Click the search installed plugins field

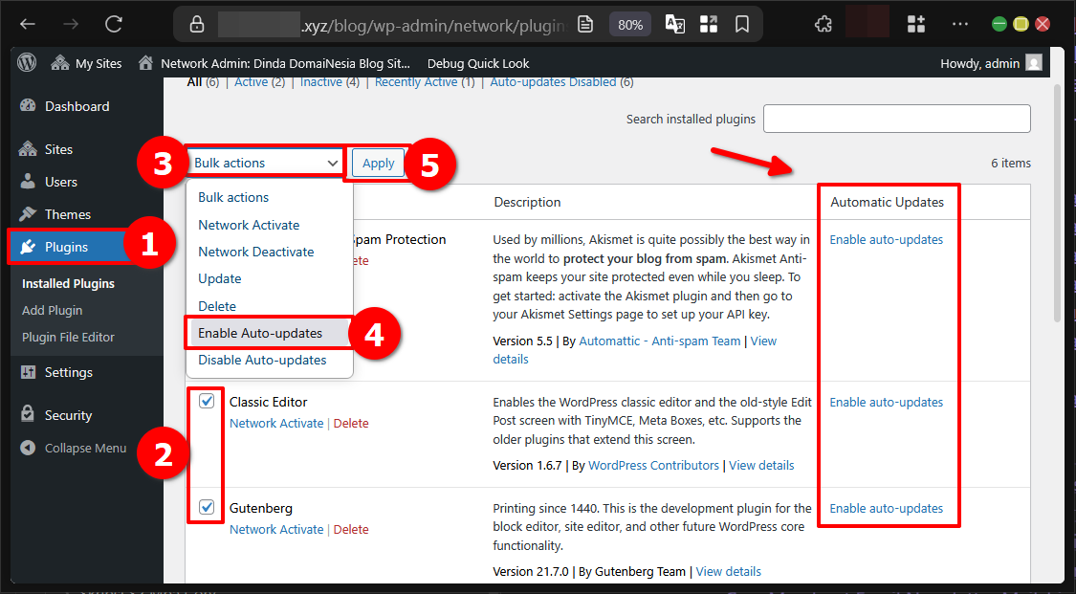(x=896, y=118)
